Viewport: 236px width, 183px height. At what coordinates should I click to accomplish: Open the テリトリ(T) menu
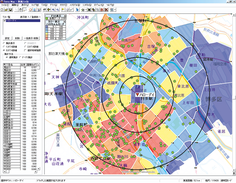(63, 5)
